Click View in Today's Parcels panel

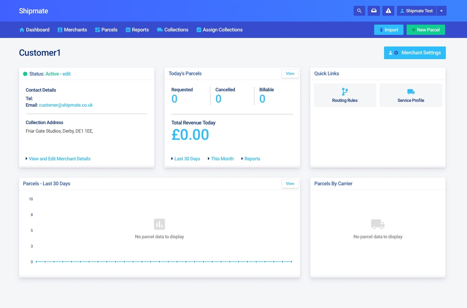pyautogui.click(x=290, y=73)
